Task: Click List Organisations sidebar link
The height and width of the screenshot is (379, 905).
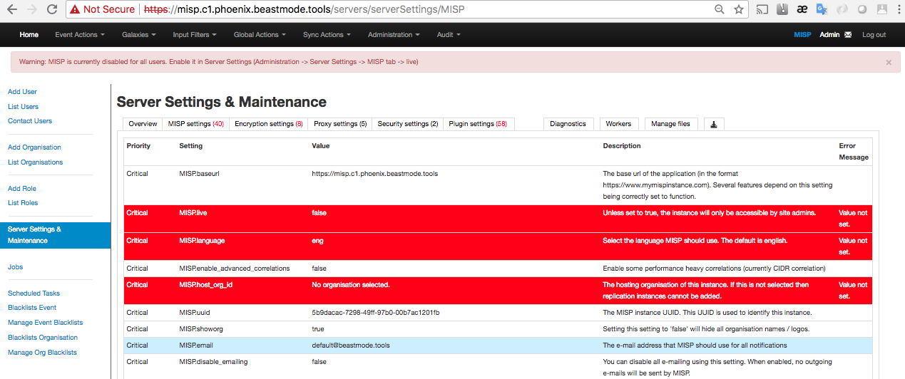Action: coord(35,162)
